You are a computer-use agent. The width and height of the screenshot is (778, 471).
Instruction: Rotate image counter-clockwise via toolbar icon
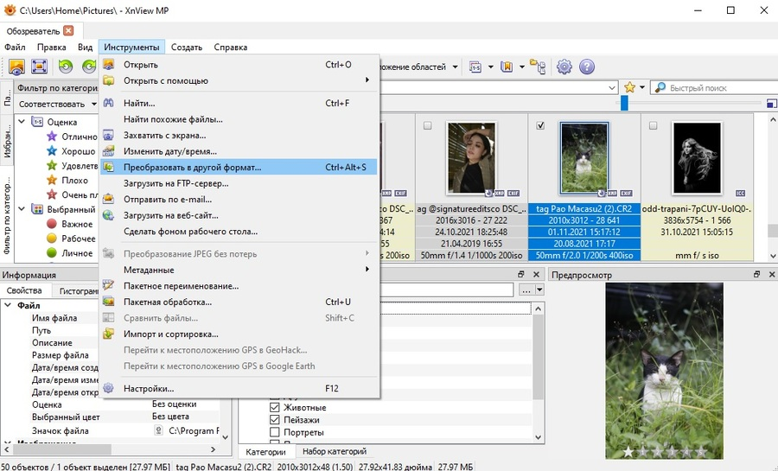pyautogui.click(x=66, y=67)
